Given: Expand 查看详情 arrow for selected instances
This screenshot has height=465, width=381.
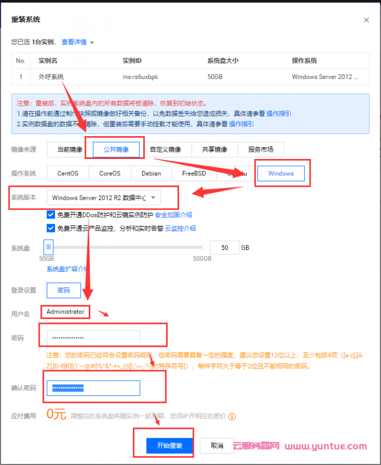Looking at the screenshot, I should pyautogui.click(x=92, y=42).
